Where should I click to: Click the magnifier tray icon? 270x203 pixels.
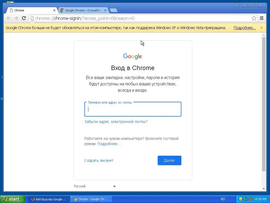click(251, 199)
